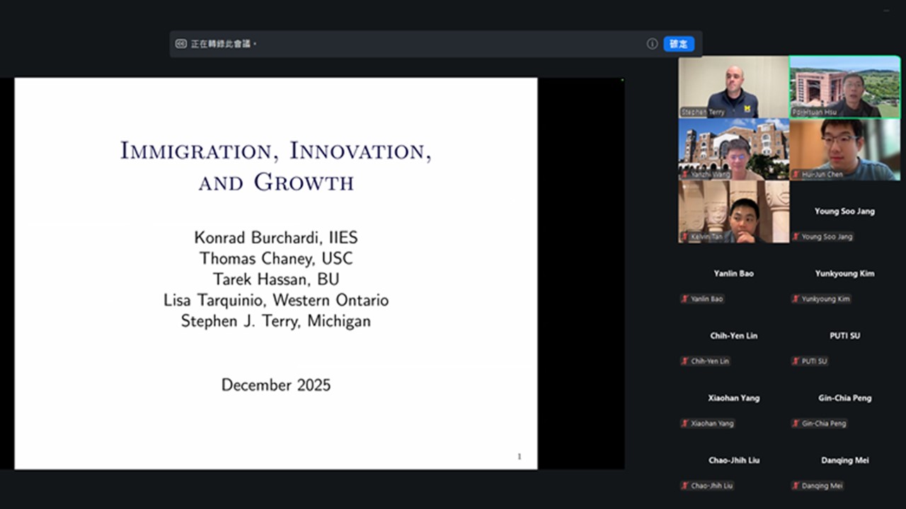Image resolution: width=906 pixels, height=509 pixels.
Task: Select Yanzhi Wang's video tile
Action: click(733, 148)
